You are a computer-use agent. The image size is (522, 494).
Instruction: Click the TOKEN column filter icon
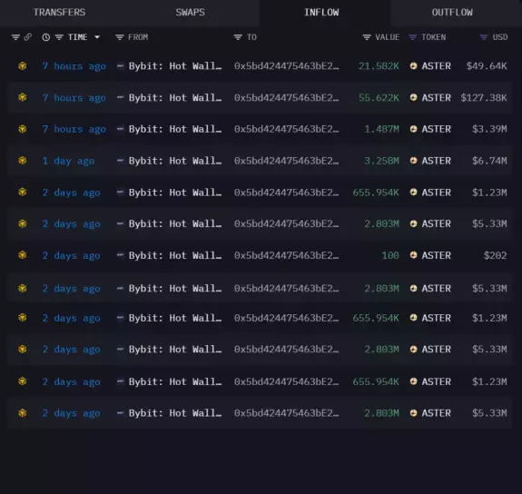(412, 37)
